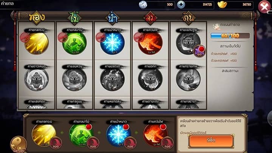Switch to the earth element tab header
The width and height of the screenshot is (272, 153).
(189, 18)
